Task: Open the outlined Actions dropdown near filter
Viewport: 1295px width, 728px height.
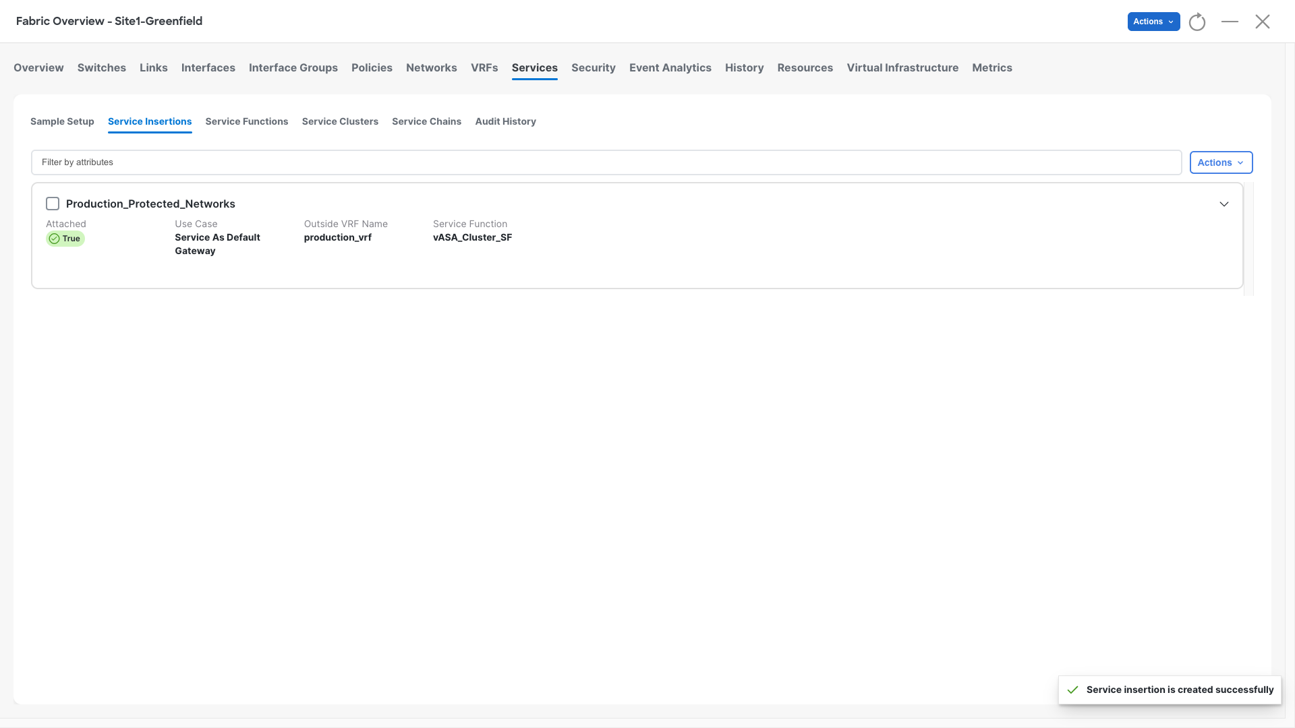Action: click(1221, 162)
